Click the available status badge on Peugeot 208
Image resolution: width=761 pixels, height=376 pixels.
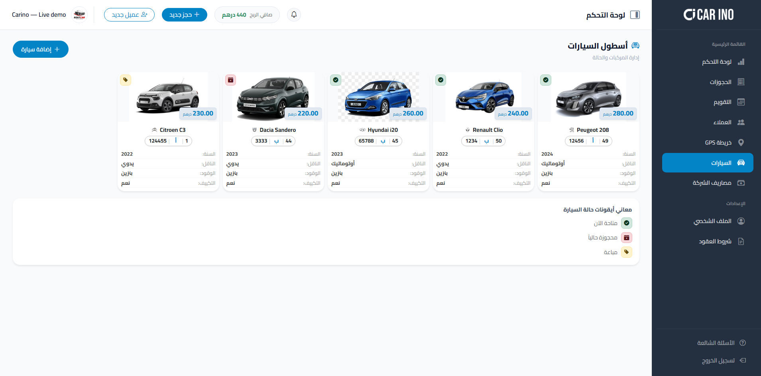click(546, 80)
